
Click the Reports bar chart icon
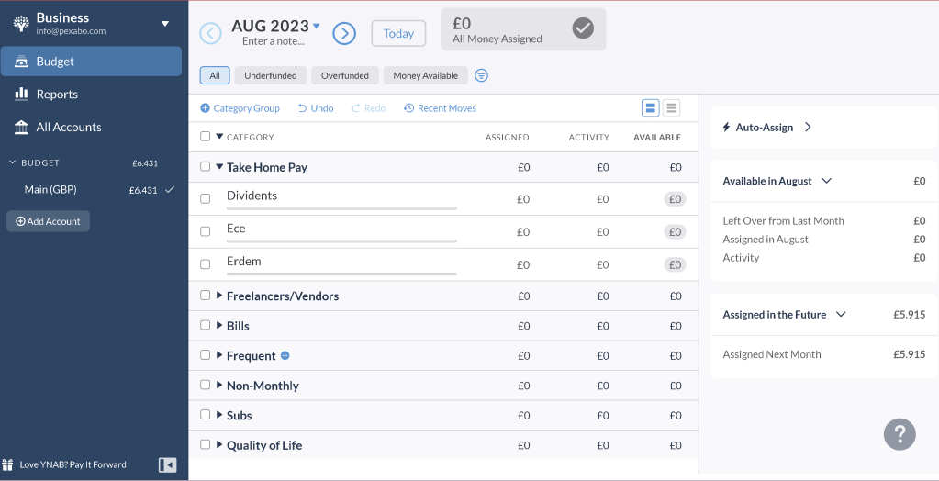click(21, 94)
